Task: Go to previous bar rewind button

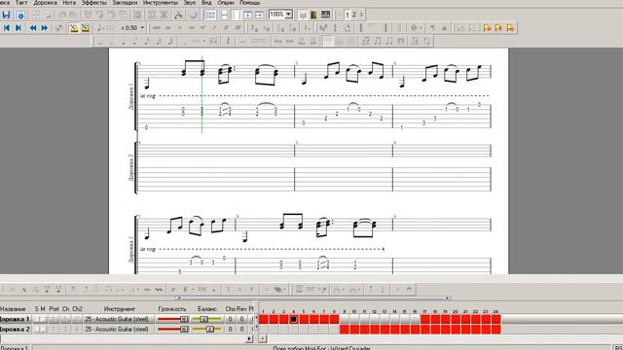Action: pos(33,28)
